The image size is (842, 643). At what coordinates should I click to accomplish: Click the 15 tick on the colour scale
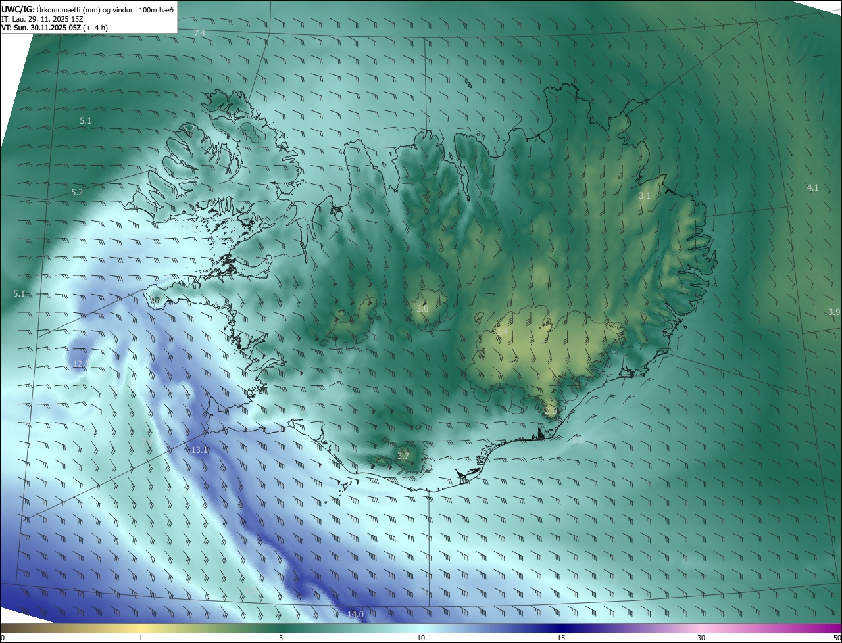coord(561,638)
